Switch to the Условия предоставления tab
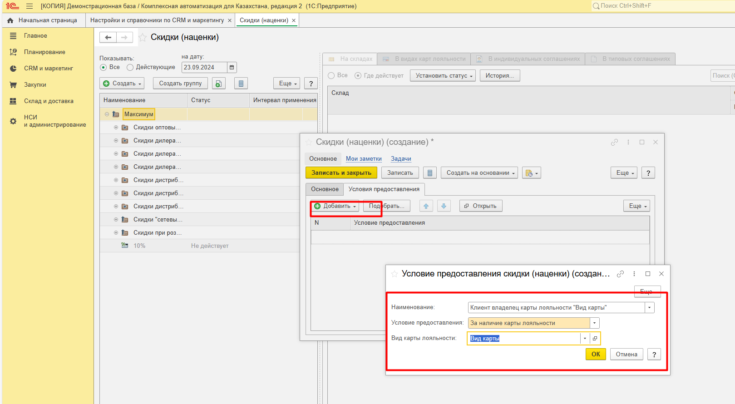Image resolution: width=735 pixels, height=404 pixels. coord(384,189)
